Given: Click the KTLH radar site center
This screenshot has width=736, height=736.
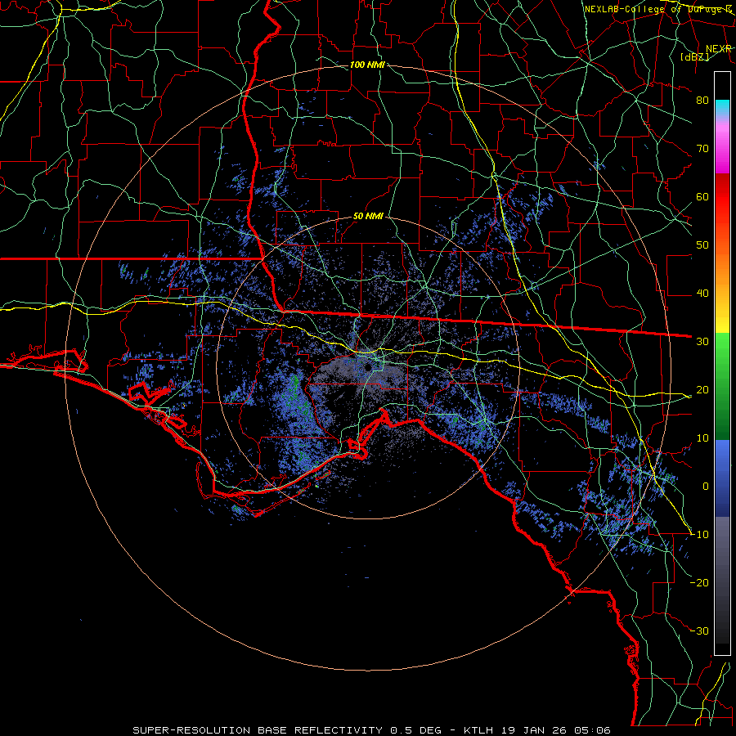Looking at the screenshot, I should tap(368, 367).
